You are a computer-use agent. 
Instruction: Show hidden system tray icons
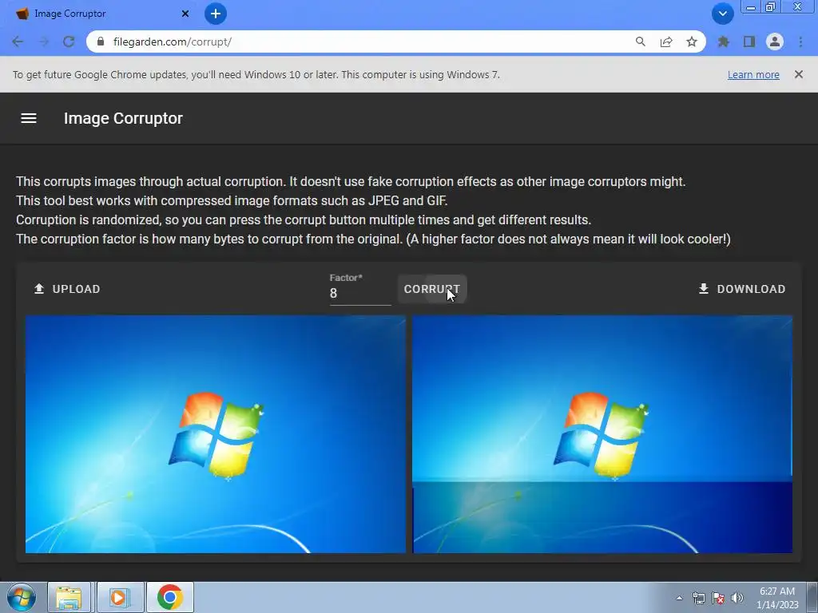click(x=679, y=598)
